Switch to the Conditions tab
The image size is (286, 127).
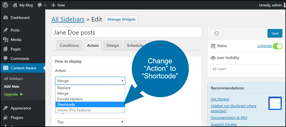pos(69,45)
